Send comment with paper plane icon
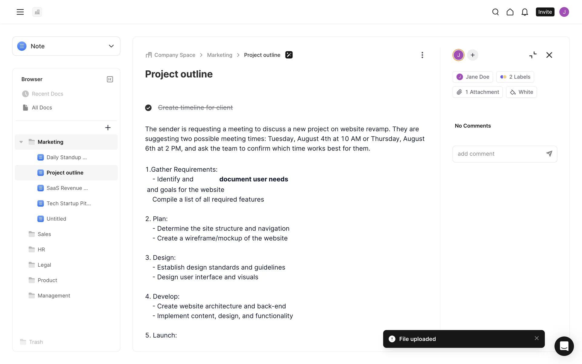The height and width of the screenshot is (364, 582). coord(549,154)
